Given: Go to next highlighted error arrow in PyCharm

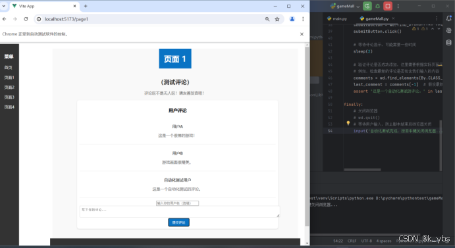Looking at the screenshot, I should 439,29.
